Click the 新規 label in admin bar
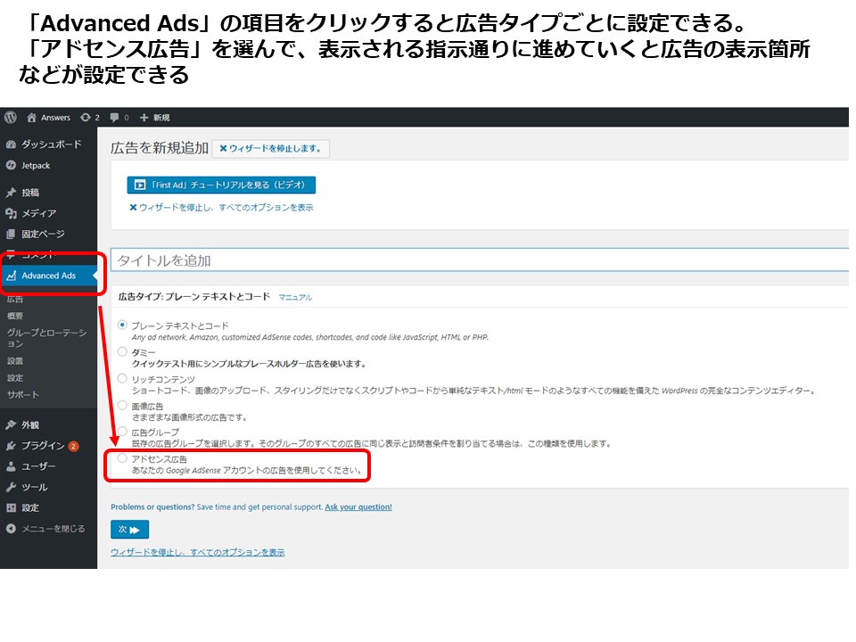The width and height of the screenshot is (856, 642). click(161, 118)
